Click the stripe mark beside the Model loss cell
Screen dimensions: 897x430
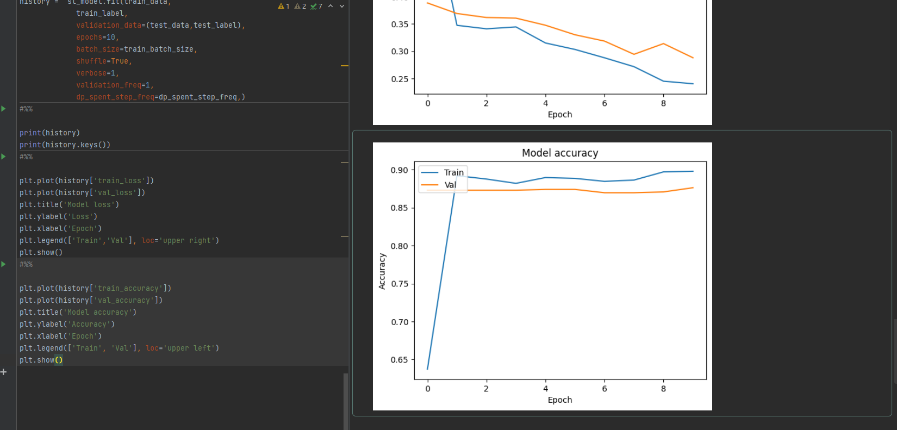[x=345, y=163]
